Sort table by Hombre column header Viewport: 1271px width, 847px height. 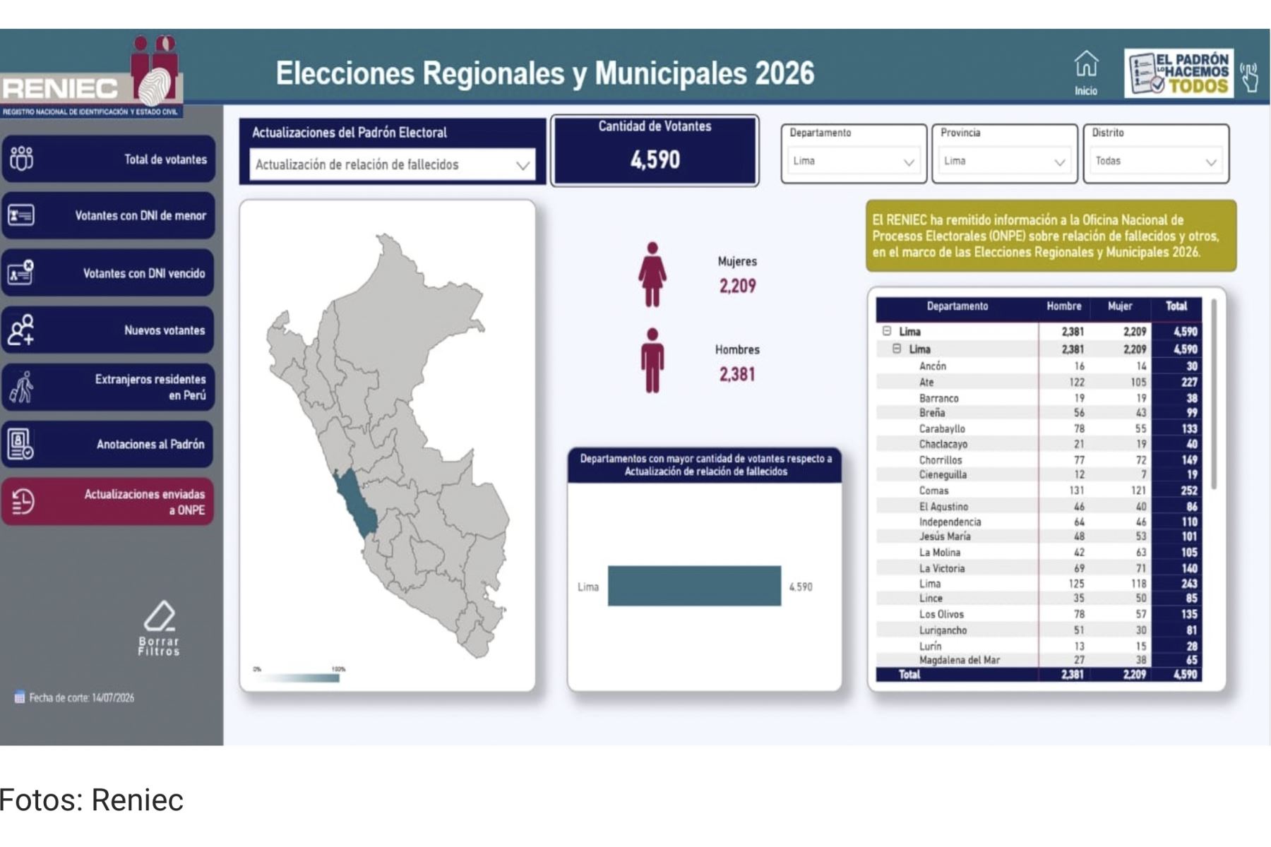1063,306
